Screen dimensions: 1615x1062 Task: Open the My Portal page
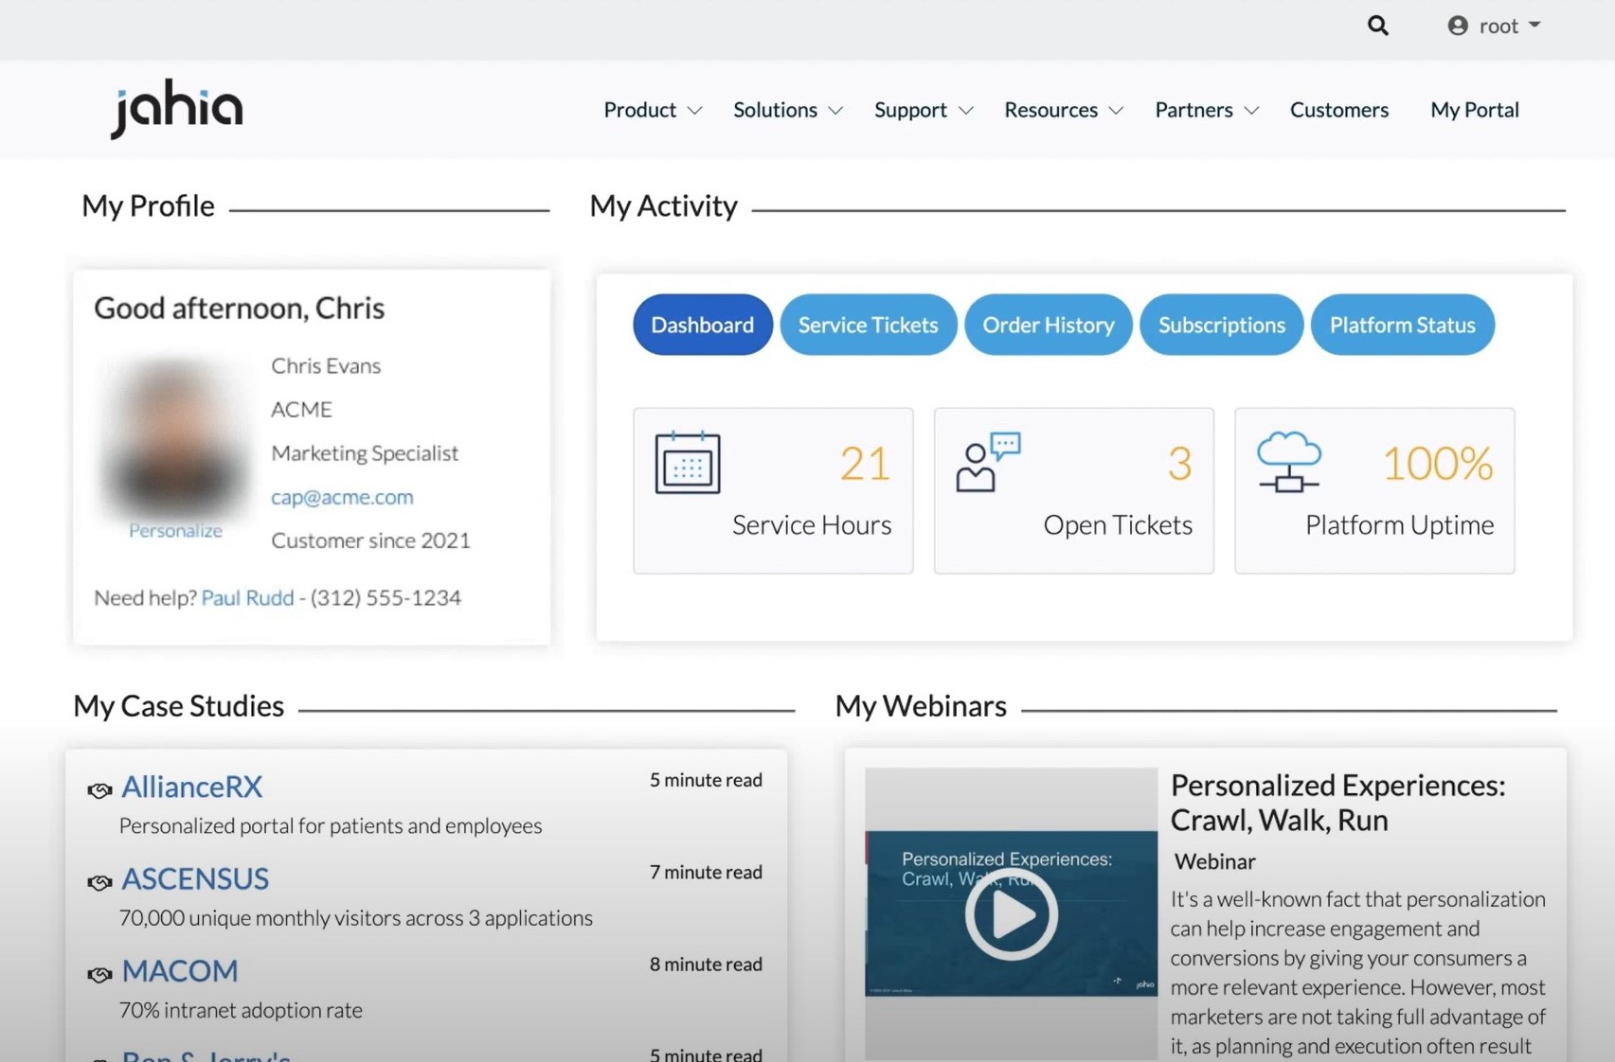pos(1474,110)
